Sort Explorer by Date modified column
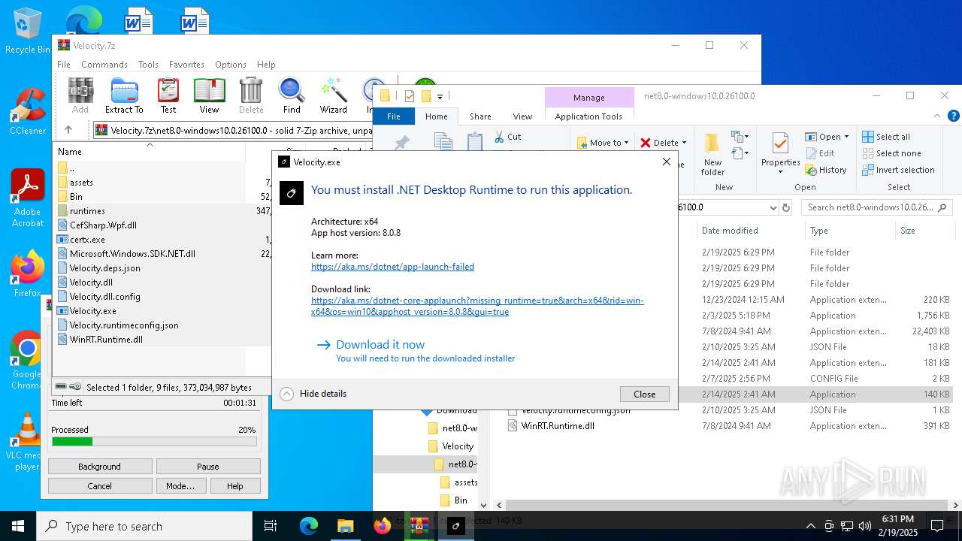 tap(729, 231)
